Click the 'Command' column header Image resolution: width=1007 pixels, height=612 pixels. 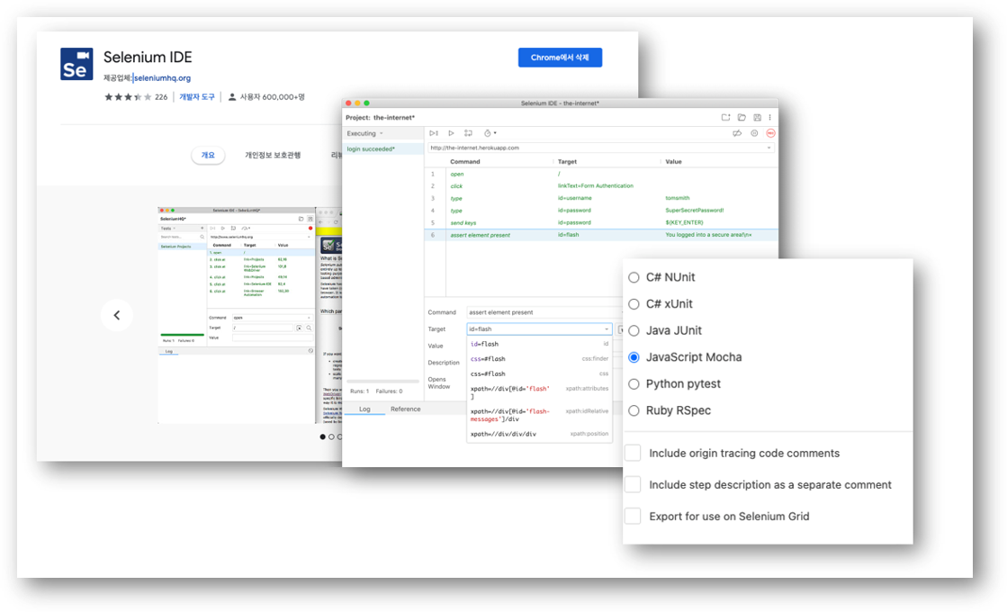point(465,162)
